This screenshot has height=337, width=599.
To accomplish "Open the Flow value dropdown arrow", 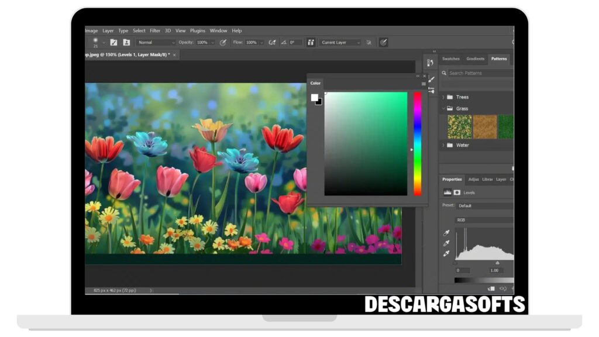I will [261, 43].
